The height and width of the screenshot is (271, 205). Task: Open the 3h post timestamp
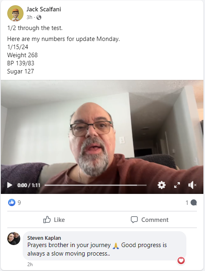pyautogui.click(x=29, y=17)
